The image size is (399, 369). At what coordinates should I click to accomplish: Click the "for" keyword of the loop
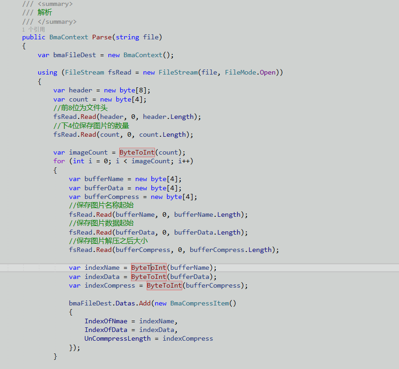tap(59, 161)
